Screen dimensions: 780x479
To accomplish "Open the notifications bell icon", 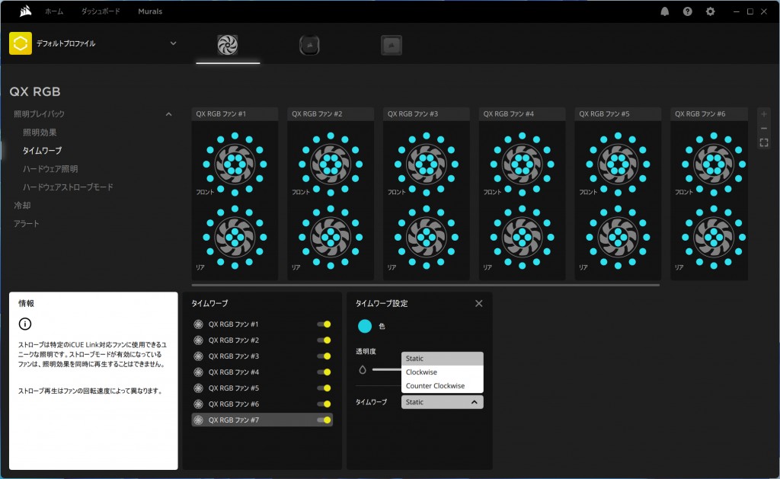I will point(665,11).
